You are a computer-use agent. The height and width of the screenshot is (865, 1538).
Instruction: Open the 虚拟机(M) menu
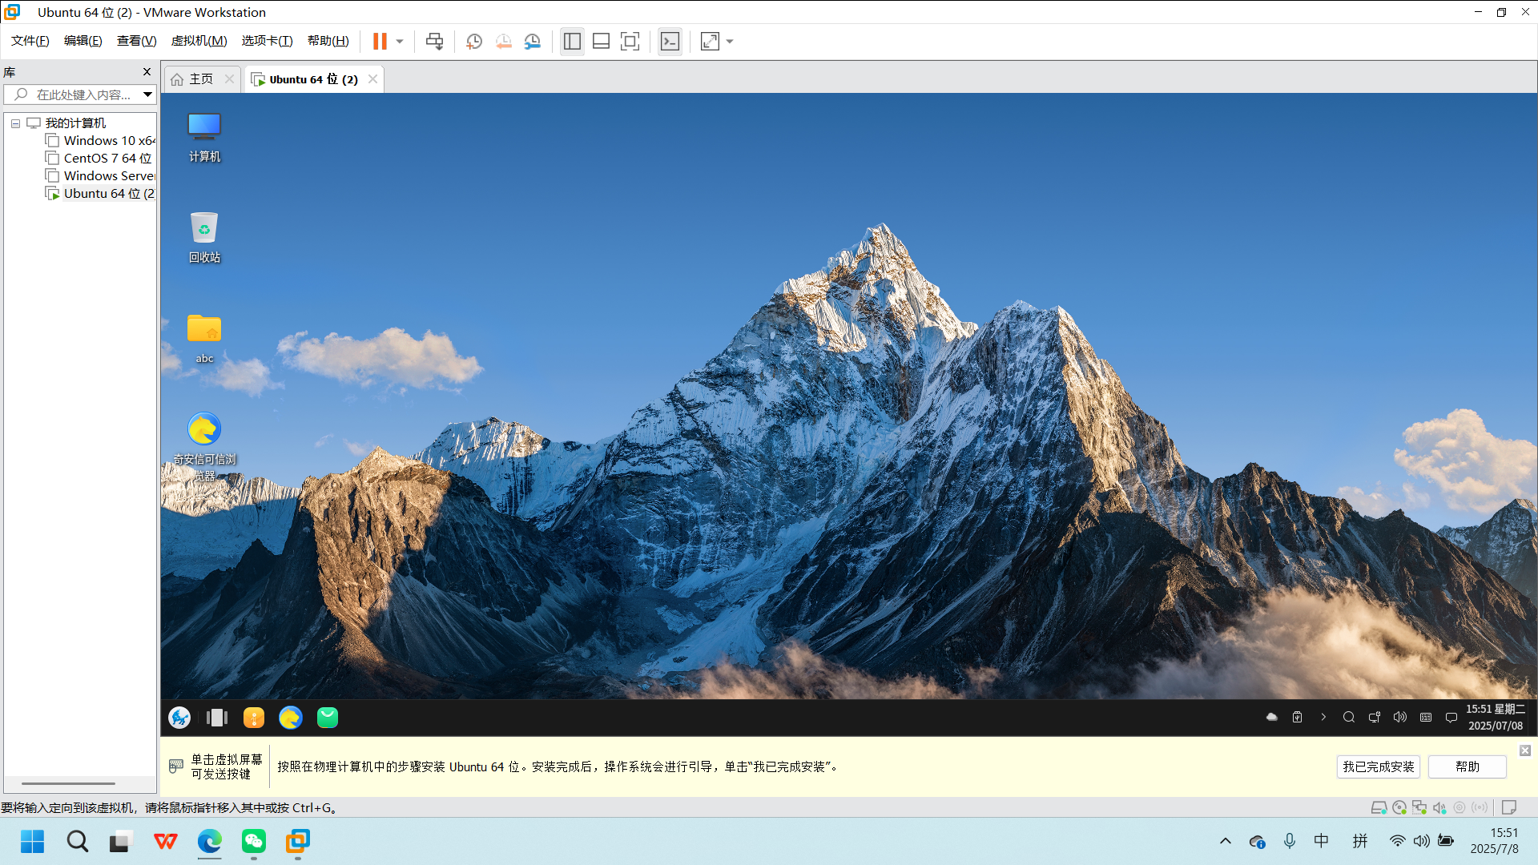(199, 41)
